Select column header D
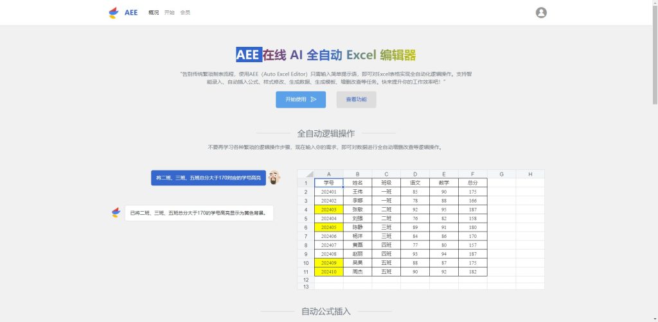This screenshot has height=322, width=658. tap(415, 174)
